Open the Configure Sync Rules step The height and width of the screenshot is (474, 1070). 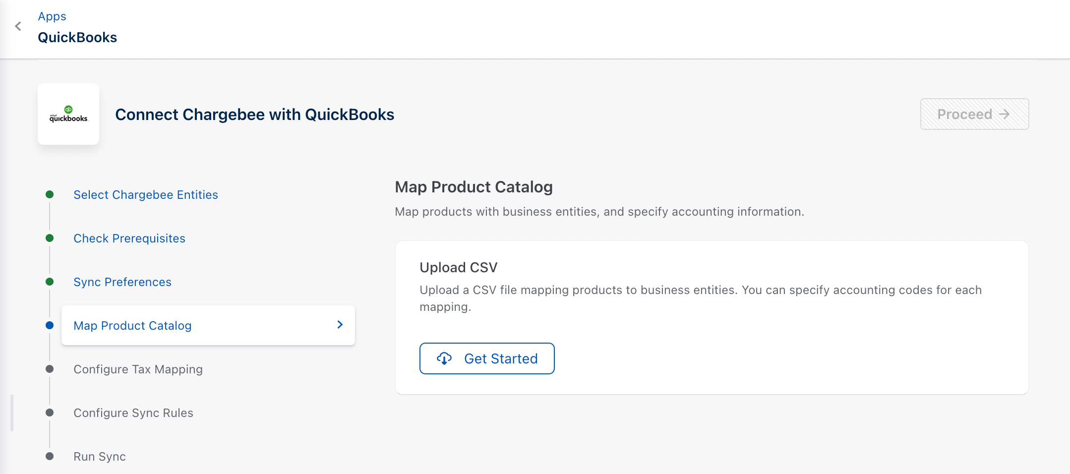[133, 413]
